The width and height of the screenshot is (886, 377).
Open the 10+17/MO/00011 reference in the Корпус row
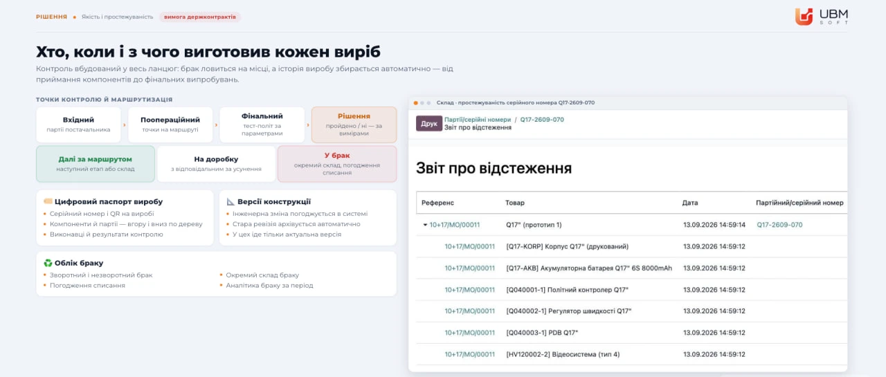click(x=470, y=246)
